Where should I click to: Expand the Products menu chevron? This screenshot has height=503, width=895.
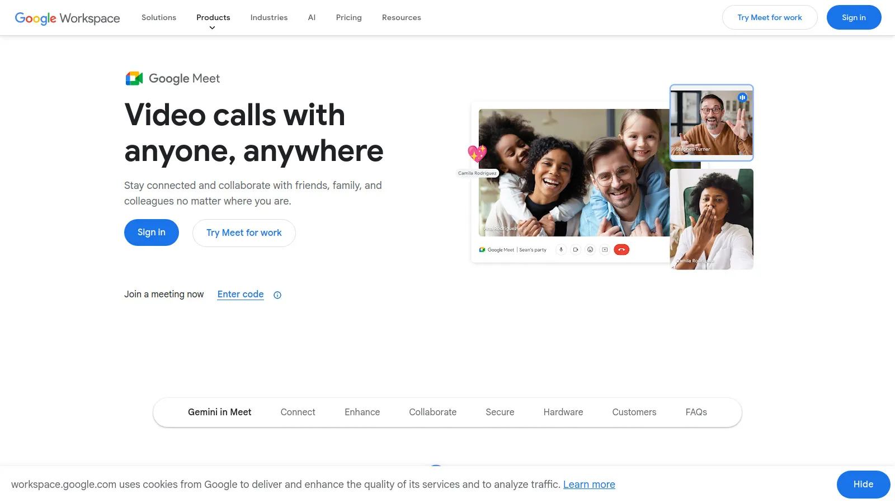(213, 27)
